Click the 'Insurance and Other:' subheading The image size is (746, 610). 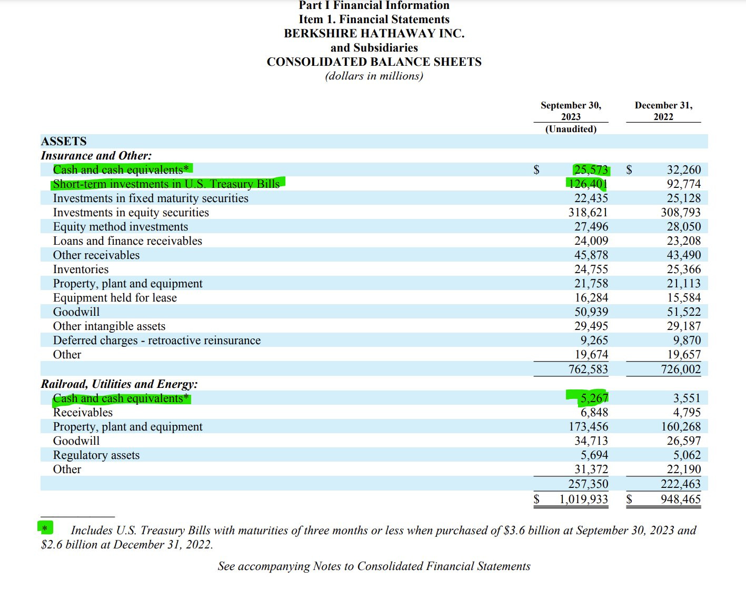tap(96, 155)
